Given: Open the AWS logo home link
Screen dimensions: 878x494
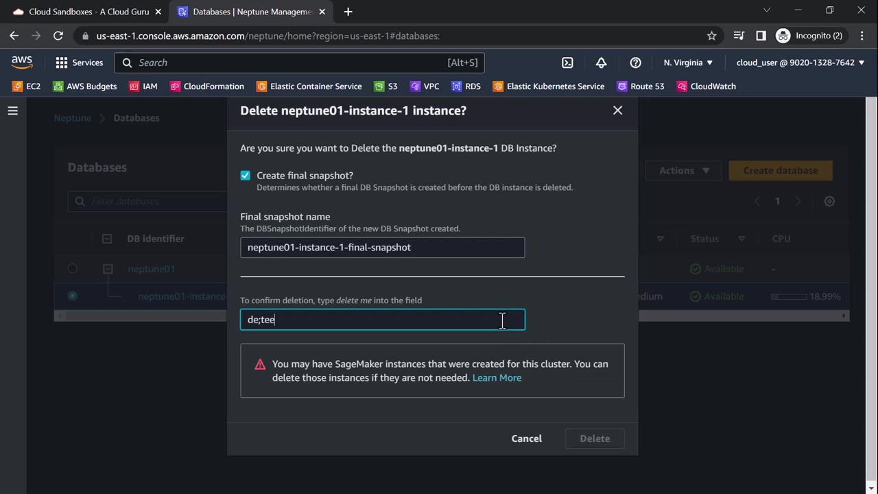Looking at the screenshot, I should point(22,62).
